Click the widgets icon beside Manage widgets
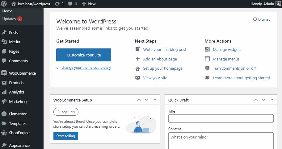 207,49
